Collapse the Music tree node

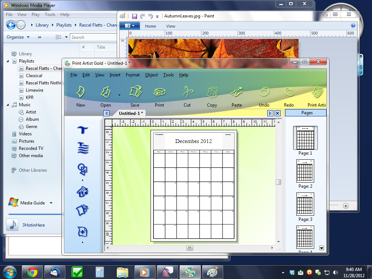pyautogui.click(x=8, y=105)
